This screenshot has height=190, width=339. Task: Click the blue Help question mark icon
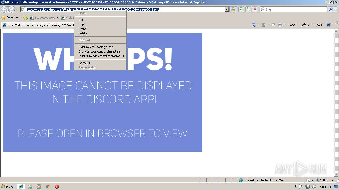coord(329,25)
